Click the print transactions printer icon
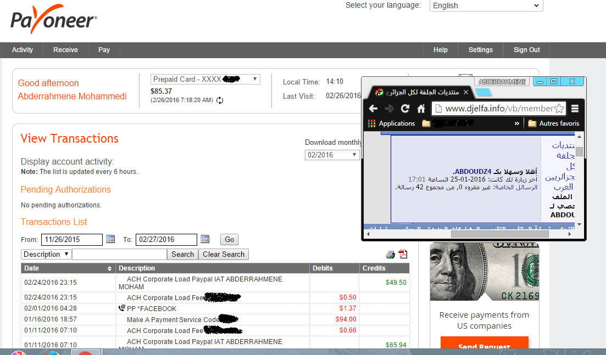 click(x=391, y=254)
